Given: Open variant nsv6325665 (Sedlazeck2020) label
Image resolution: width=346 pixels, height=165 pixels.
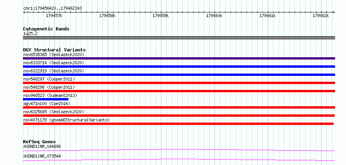Looking at the screenshot, I should point(54,112).
